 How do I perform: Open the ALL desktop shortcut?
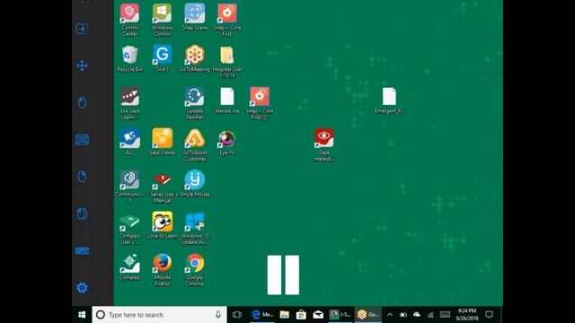(x=129, y=142)
